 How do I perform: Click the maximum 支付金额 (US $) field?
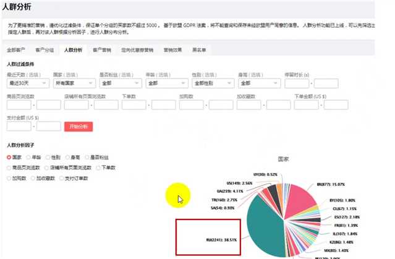pos(49,126)
